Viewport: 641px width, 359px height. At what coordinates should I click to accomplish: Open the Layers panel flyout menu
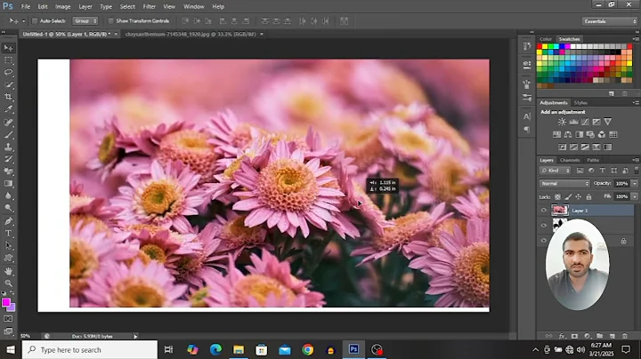tap(636, 160)
